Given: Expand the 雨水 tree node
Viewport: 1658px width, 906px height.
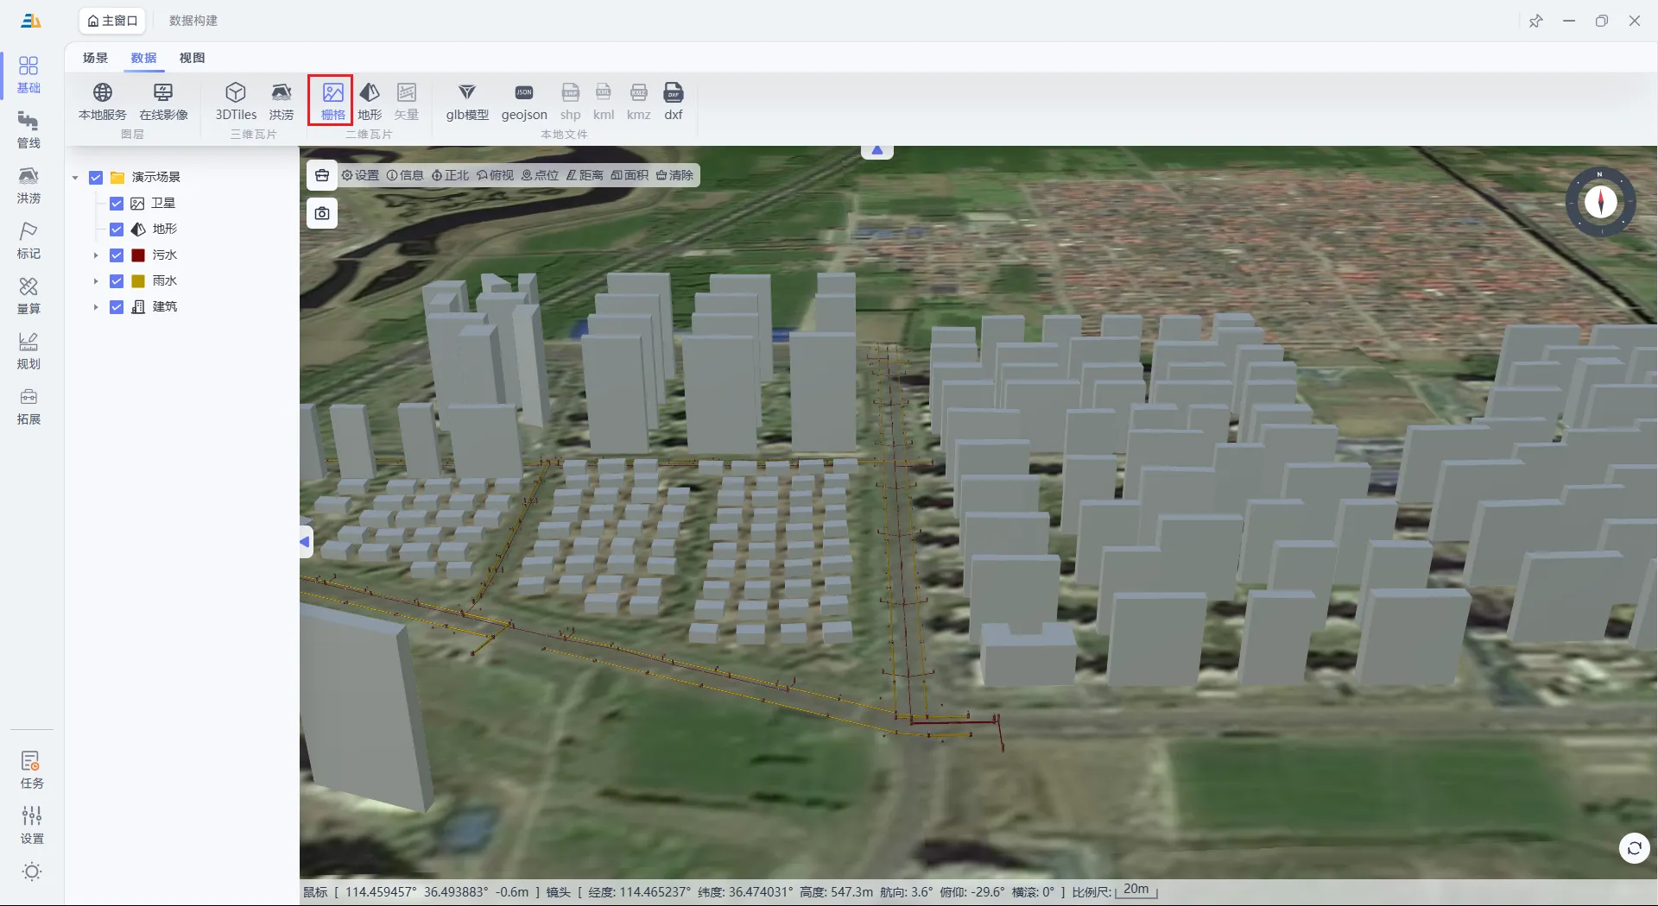Looking at the screenshot, I should pyautogui.click(x=96, y=281).
